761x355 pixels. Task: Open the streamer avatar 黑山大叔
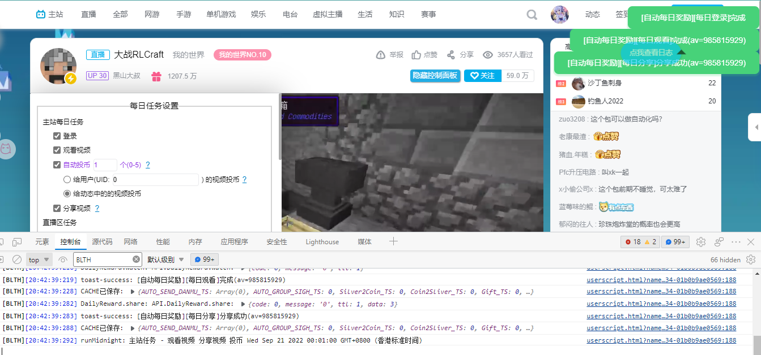58,66
